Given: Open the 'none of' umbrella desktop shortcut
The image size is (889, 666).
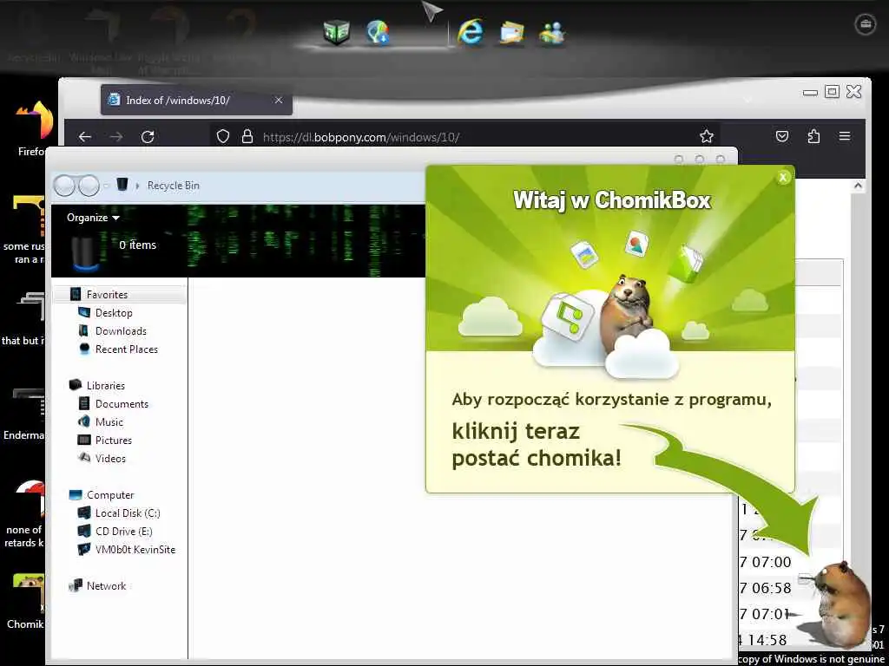Looking at the screenshot, I should click(25, 514).
